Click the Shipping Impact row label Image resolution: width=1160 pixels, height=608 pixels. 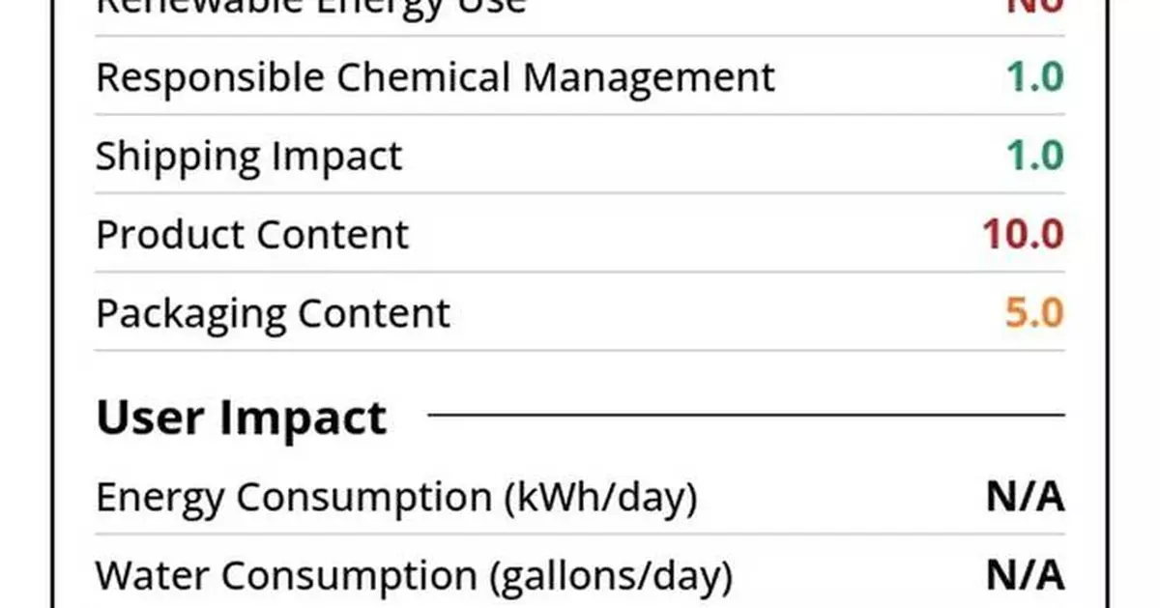(x=248, y=157)
